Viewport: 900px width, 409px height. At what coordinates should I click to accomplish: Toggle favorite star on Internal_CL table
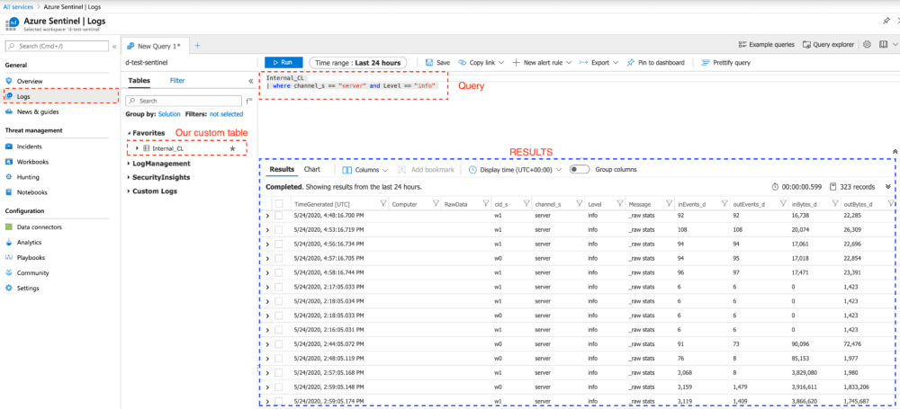pos(232,148)
